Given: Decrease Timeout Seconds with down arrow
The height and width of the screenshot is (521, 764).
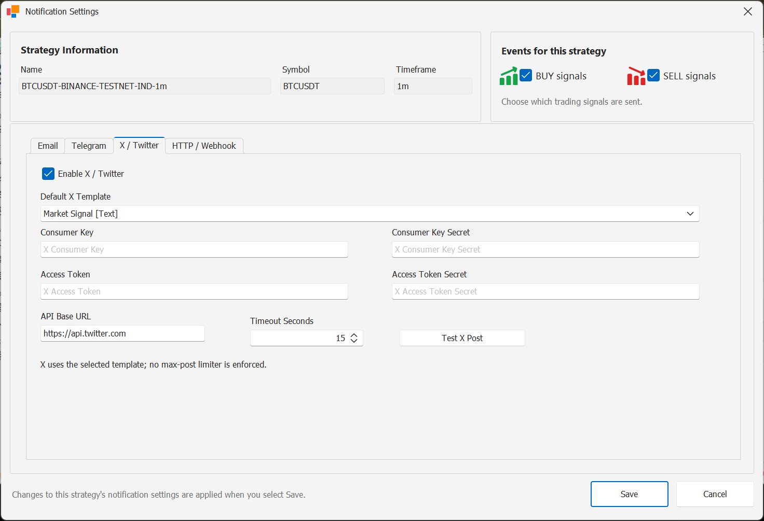Looking at the screenshot, I should click(x=354, y=341).
